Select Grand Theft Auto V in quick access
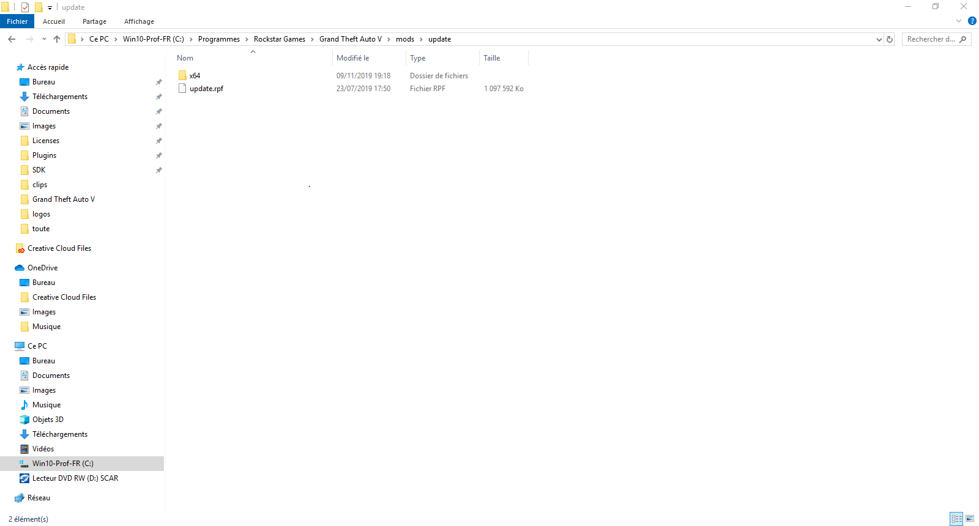 (x=64, y=199)
